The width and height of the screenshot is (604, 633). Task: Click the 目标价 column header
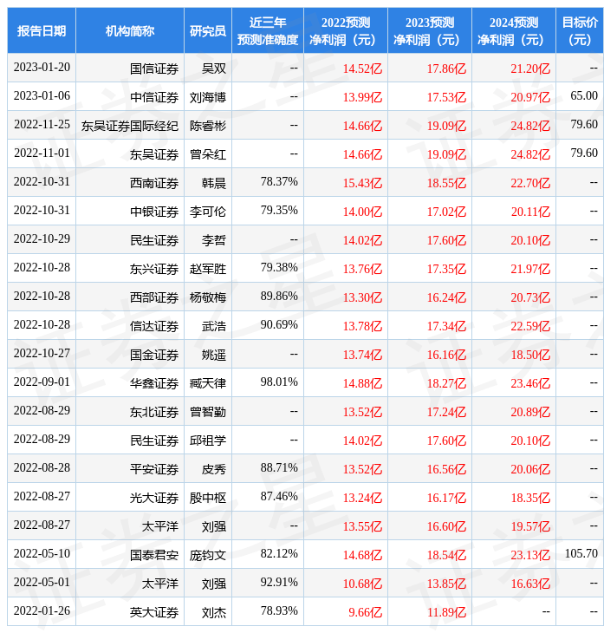(x=580, y=31)
